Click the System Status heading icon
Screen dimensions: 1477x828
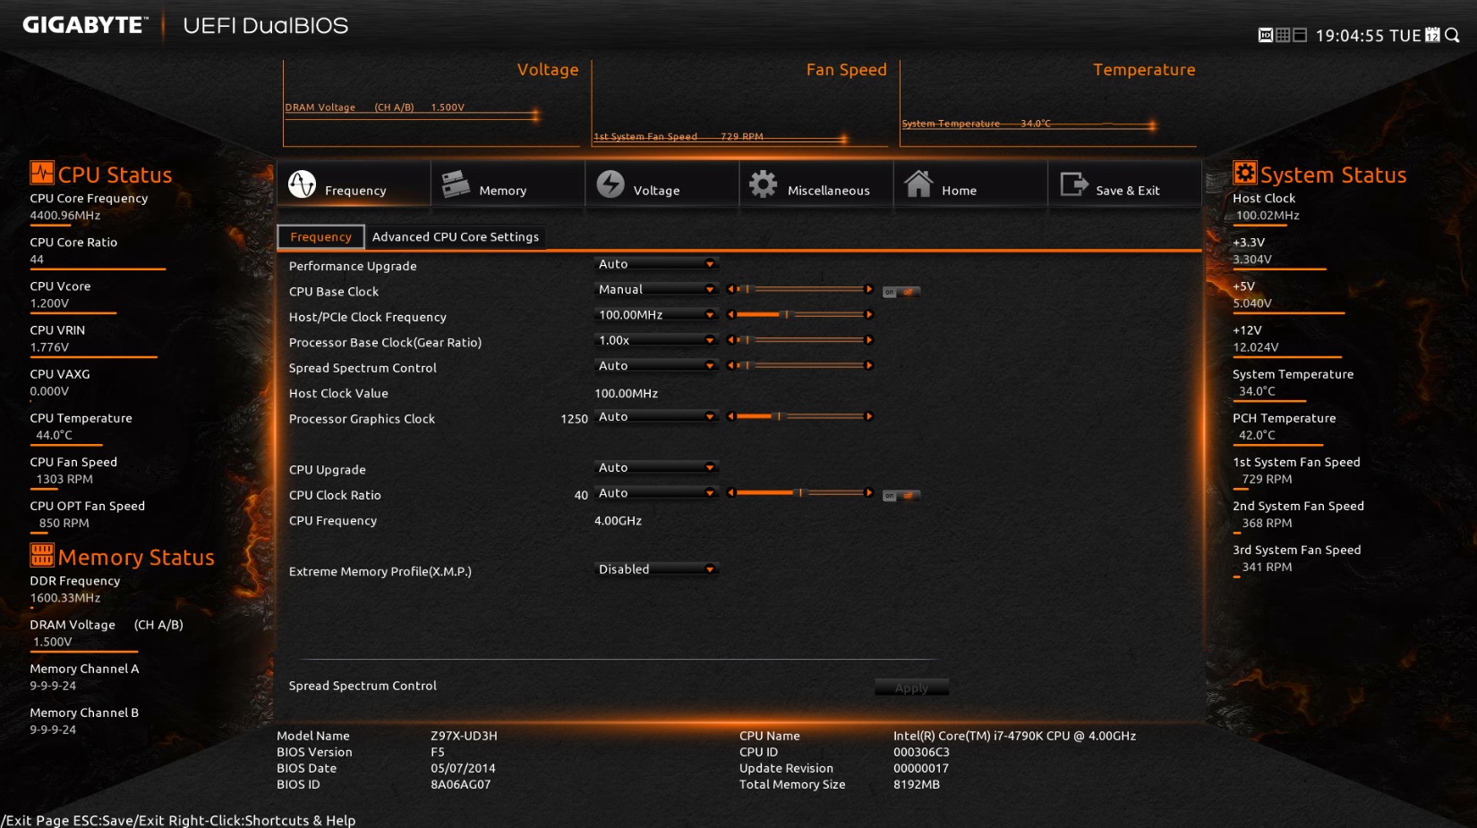[x=1244, y=172]
